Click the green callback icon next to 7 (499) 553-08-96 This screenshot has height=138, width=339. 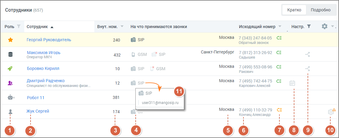(x=279, y=67)
